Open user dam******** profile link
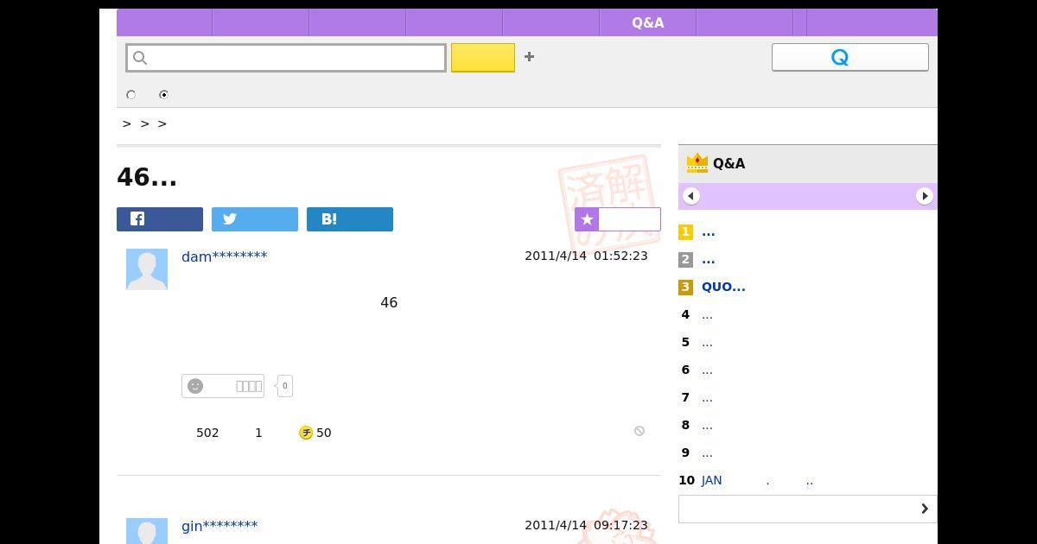The width and height of the screenshot is (1037, 544). 225,256
